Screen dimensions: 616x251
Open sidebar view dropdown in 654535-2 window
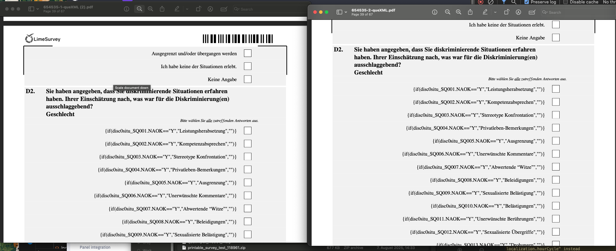346,12
